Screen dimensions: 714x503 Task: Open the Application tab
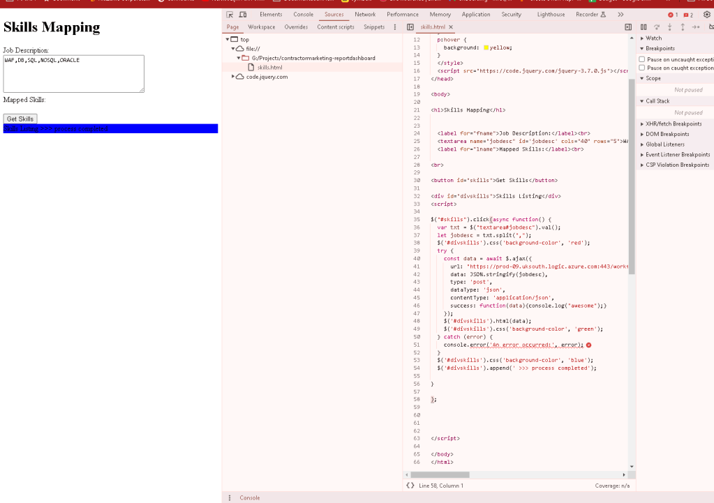(x=476, y=15)
